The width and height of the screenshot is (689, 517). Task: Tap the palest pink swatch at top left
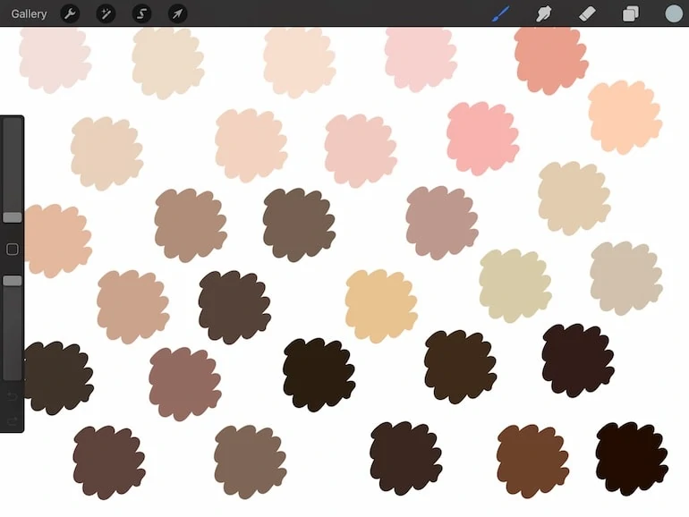coord(55,59)
